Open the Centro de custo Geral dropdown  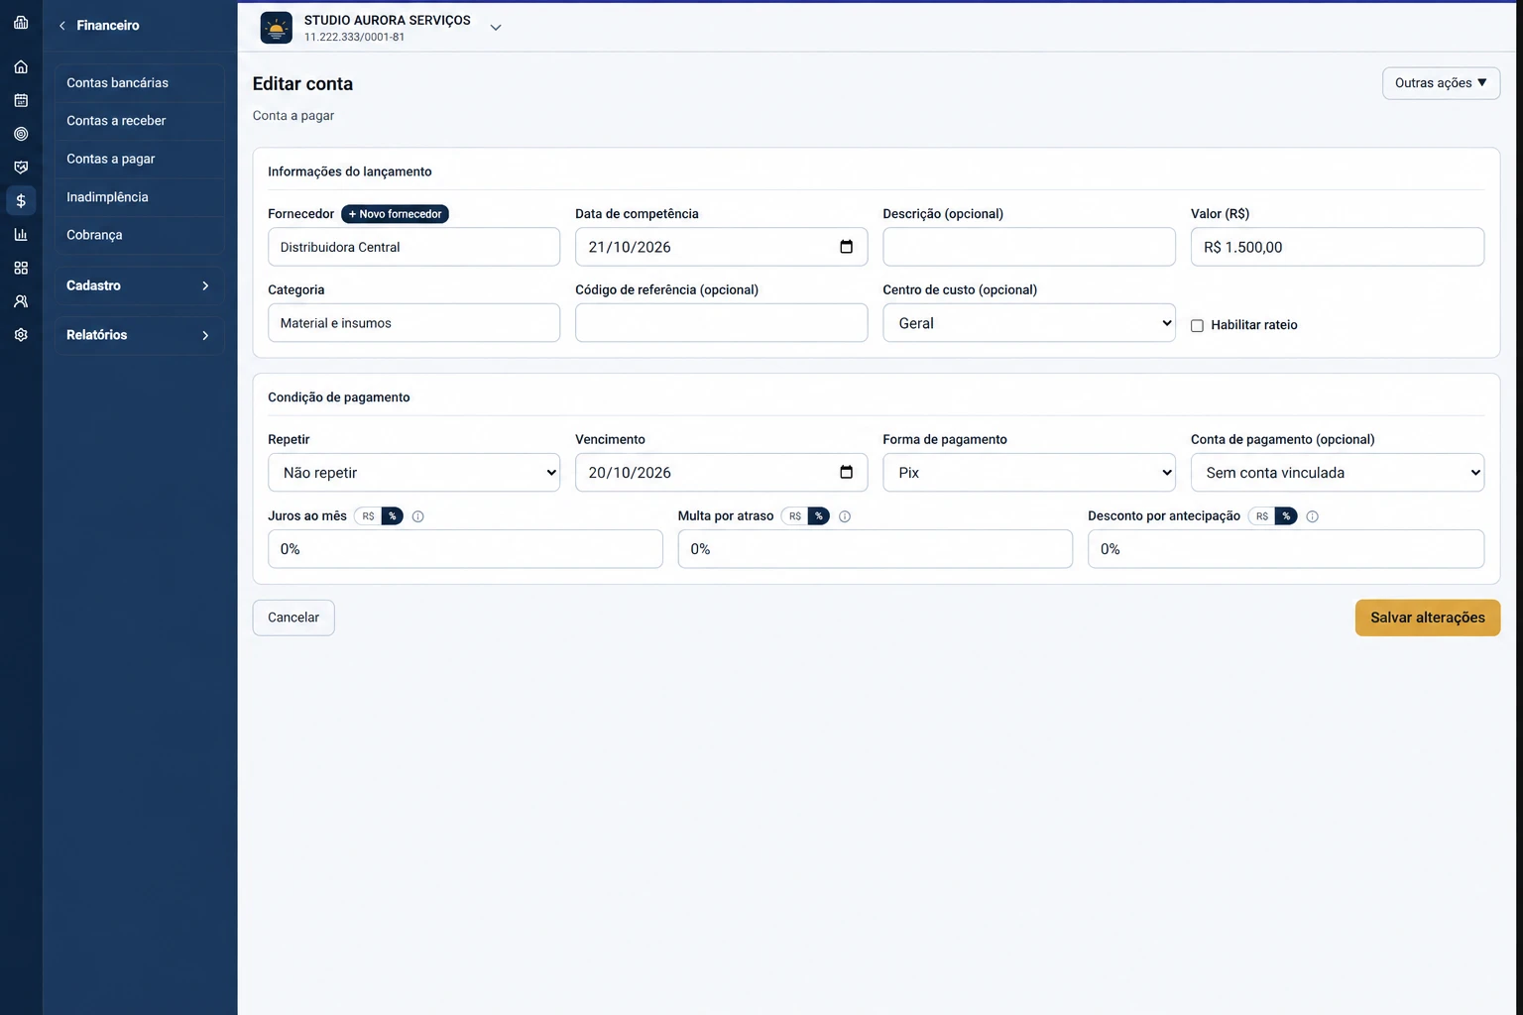[x=1029, y=323]
